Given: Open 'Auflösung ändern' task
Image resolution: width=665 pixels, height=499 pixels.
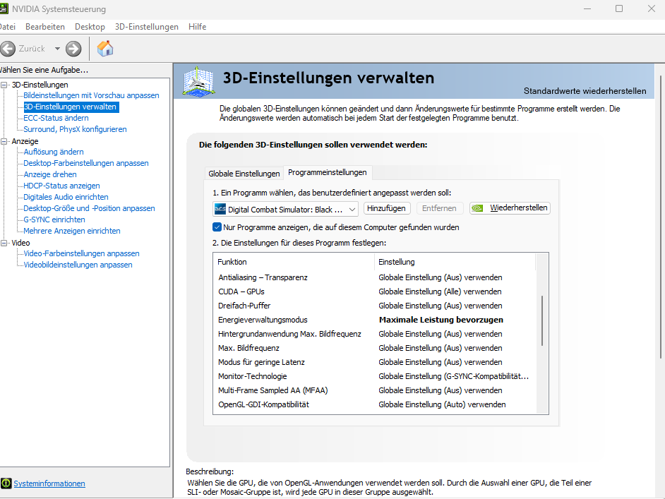Looking at the screenshot, I should (x=54, y=152).
